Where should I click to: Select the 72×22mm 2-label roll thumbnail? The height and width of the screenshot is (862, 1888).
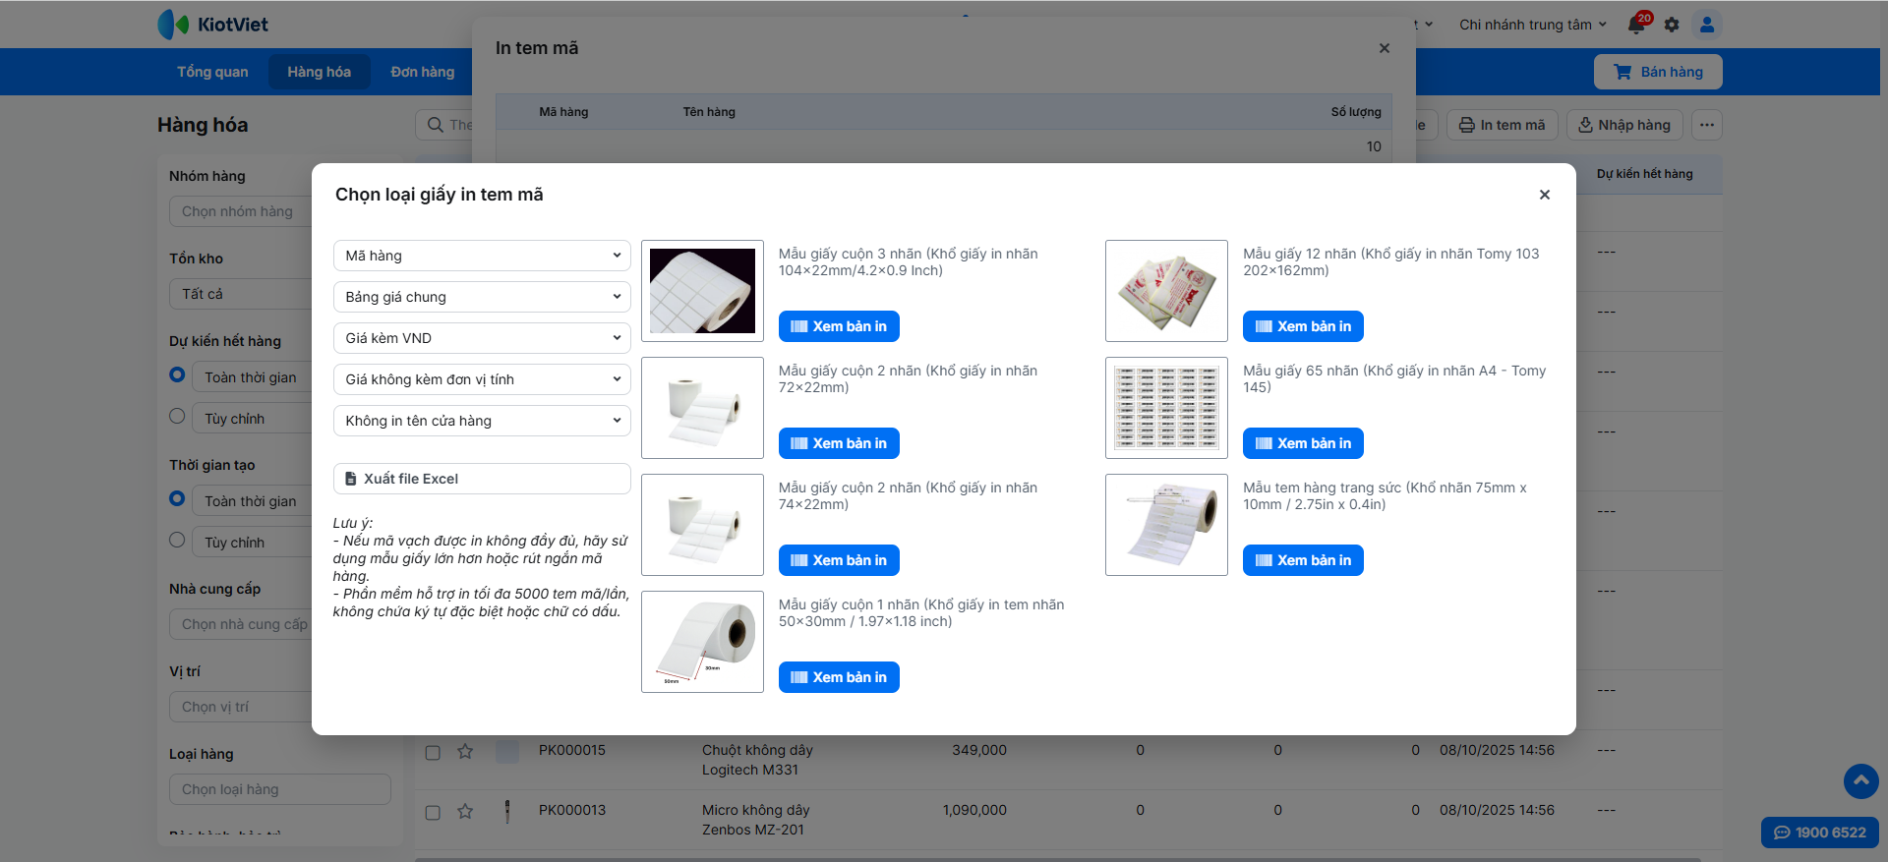(702, 408)
